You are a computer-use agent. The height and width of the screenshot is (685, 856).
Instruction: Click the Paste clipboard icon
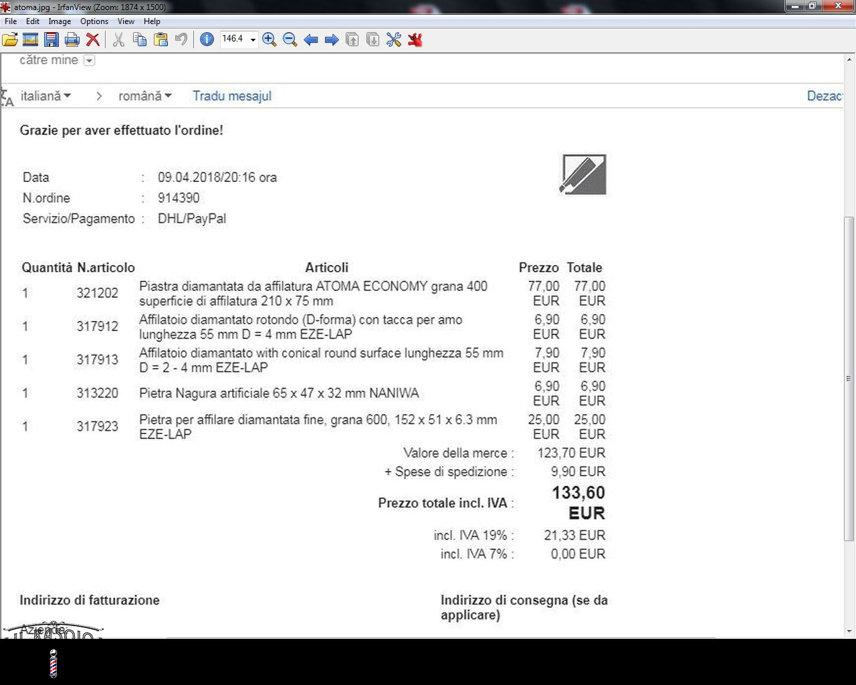160,39
